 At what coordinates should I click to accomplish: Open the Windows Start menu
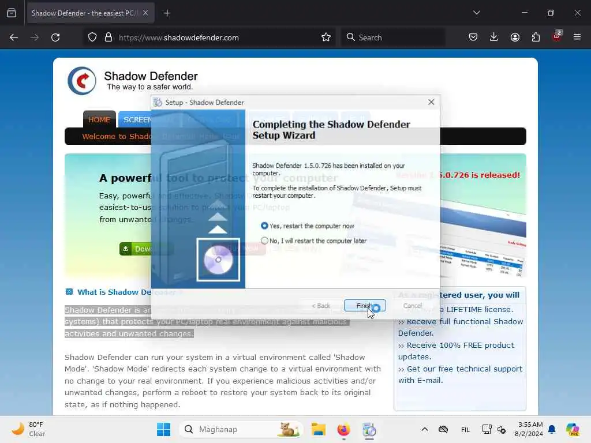coord(163,429)
